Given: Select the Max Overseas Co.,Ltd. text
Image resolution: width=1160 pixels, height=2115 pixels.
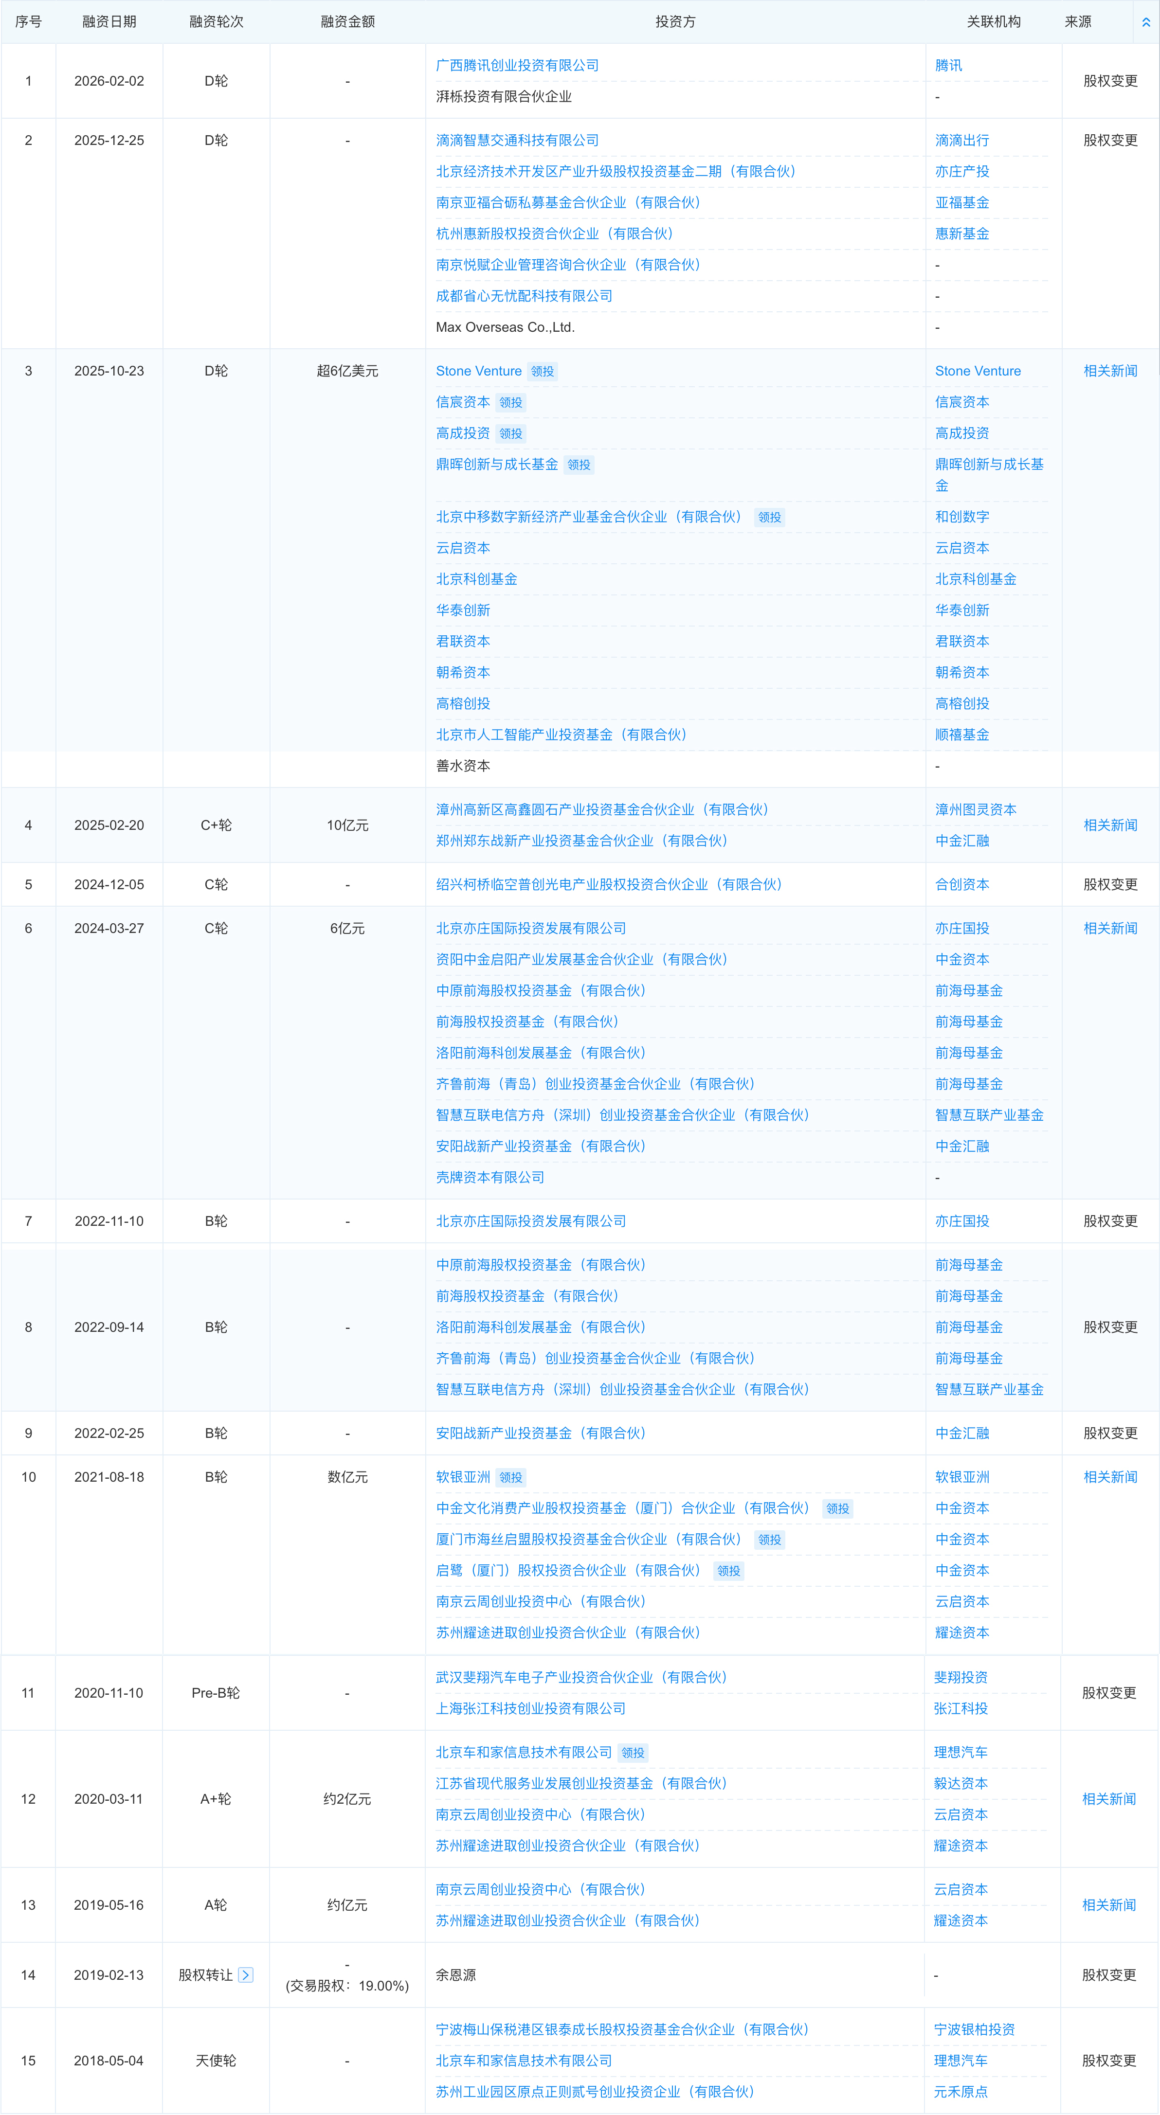Looking at the screenshot, I should (505, 327).
